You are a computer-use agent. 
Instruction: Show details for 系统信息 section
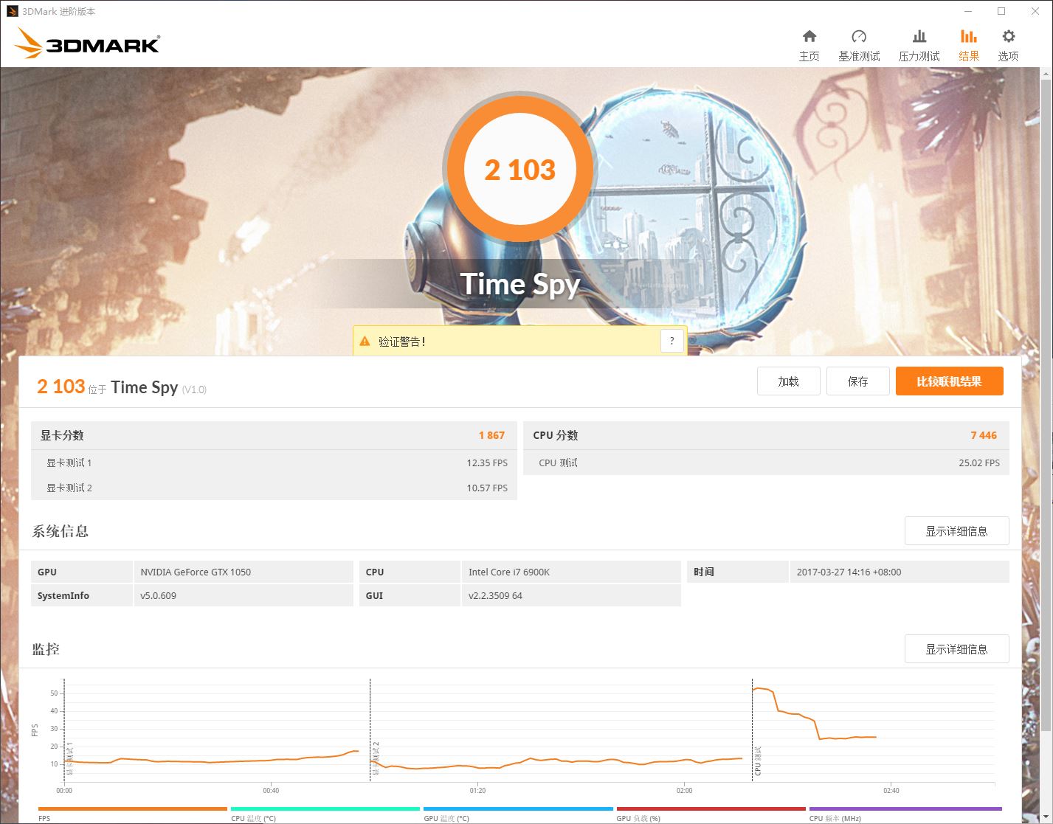tap(956, 531)
